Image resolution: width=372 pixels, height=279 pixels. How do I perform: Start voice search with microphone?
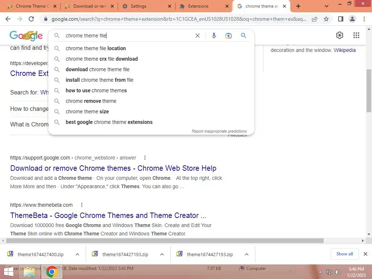click(x=214, y=36)
